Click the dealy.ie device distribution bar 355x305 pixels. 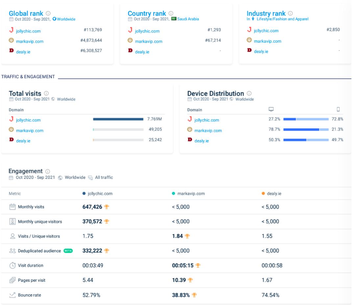[306, 140]
